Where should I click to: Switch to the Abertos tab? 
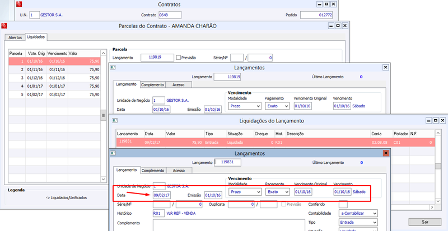(15, 37)
